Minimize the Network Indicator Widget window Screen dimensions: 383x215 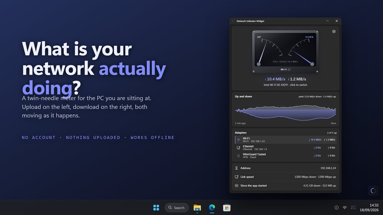click(x=328, y=21)
